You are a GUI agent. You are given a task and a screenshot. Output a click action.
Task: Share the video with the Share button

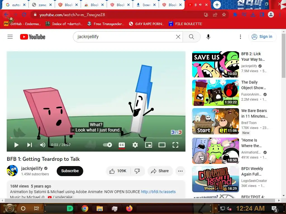tap(160, 171)
